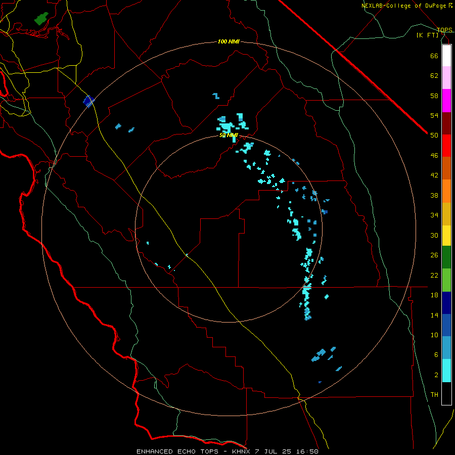
Task: Click the legend value 46
Action: pos(434,156)
